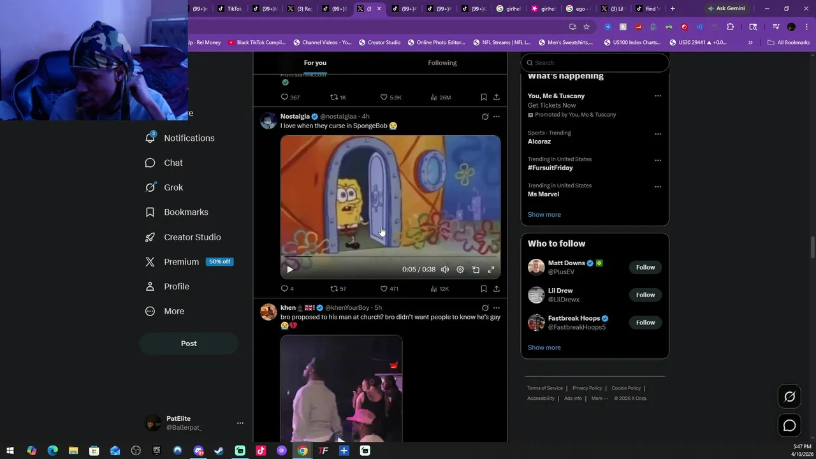Open NFL Streams bookmark
816x459 pixels.
[x=502, y=43]
